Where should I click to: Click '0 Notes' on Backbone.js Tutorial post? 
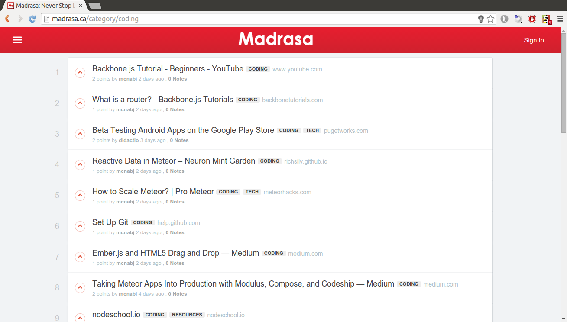click(x=178, y=79)
